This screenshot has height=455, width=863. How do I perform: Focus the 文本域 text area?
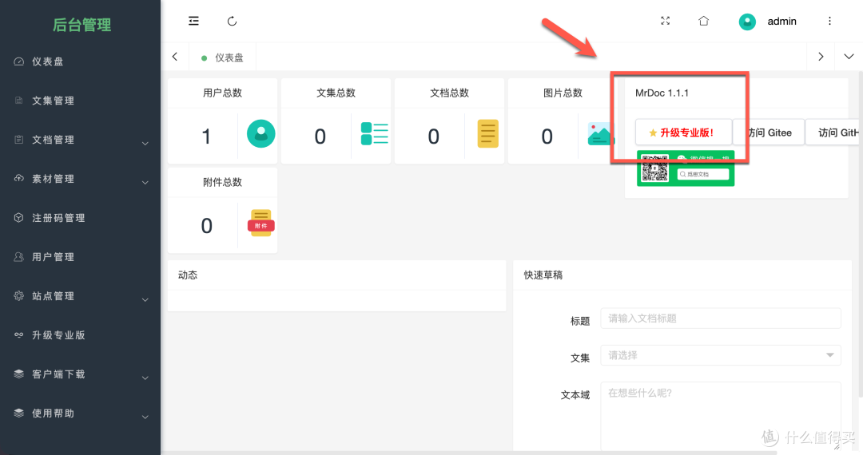(721, 417)
